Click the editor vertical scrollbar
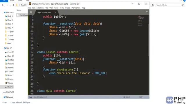The height and width of the screenshot is (104, 186). tap(149, 40)
